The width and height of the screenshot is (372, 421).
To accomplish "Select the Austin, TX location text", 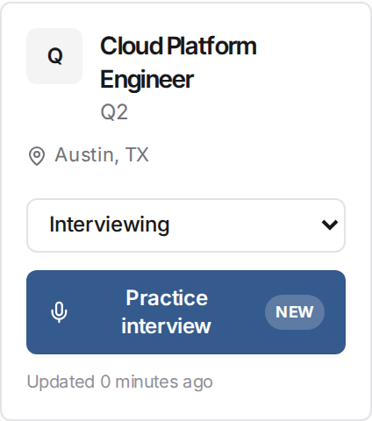I will (x=102, y=154).
